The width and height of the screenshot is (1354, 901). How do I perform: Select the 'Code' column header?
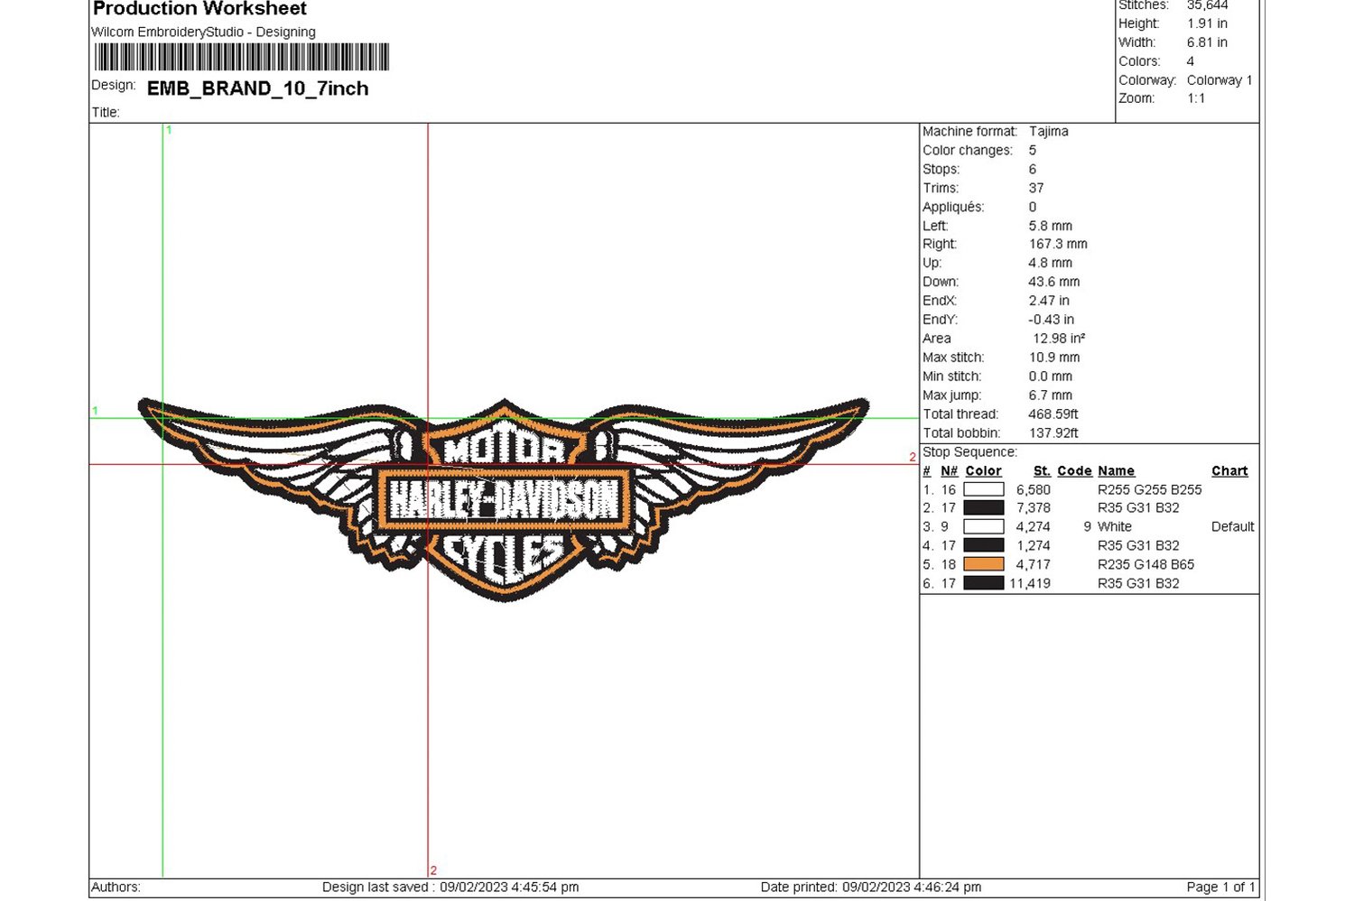click(x=1074, y=471)
